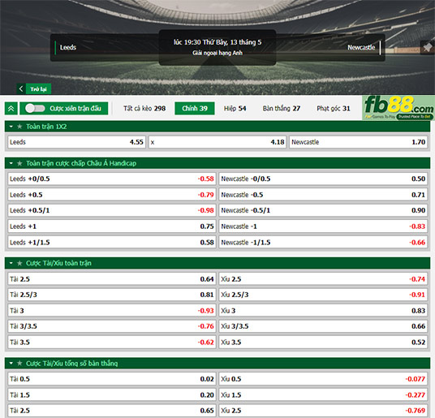Click the double-chevron collapse-all icon
The width and height of the screenshot is (435, 418).
[11, 109]
